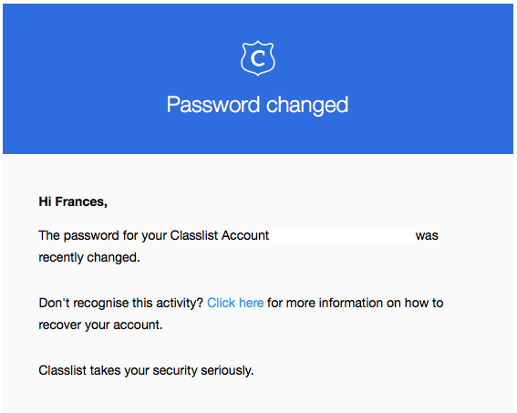Image resolution: width=517 pixels, height=413 pixels.
Task: Click the "Hi Frances," greeting
Action: [x=73, y=201]
